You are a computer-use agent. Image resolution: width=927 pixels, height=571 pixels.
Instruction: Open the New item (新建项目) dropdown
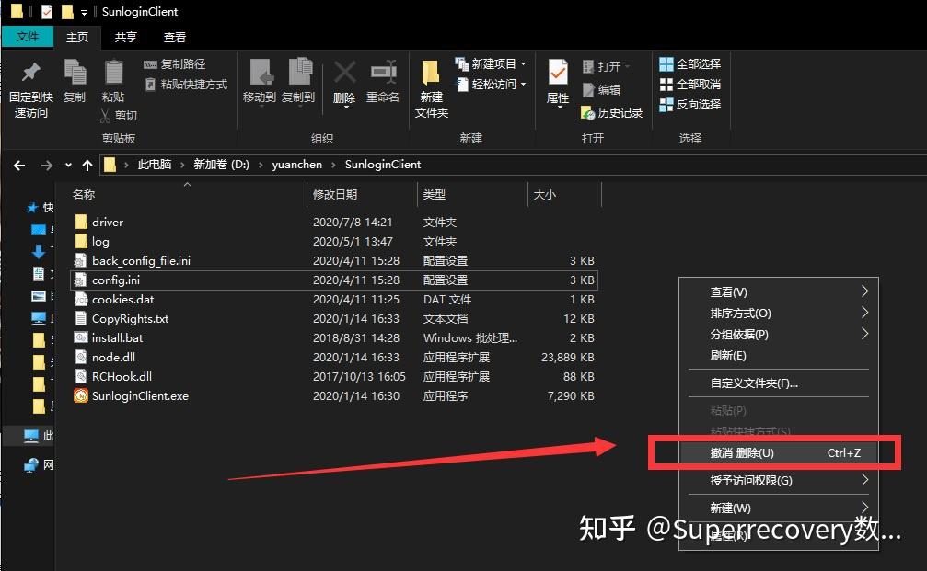tap(491, 63)
